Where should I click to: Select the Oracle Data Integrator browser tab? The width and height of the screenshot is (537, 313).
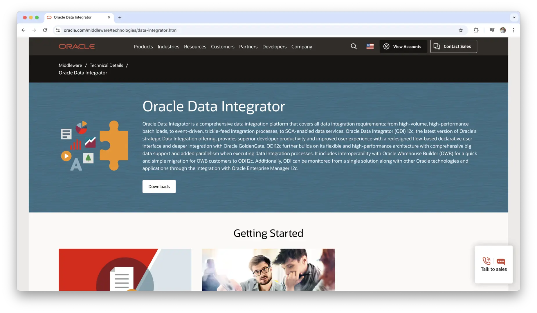pos(78,17)
